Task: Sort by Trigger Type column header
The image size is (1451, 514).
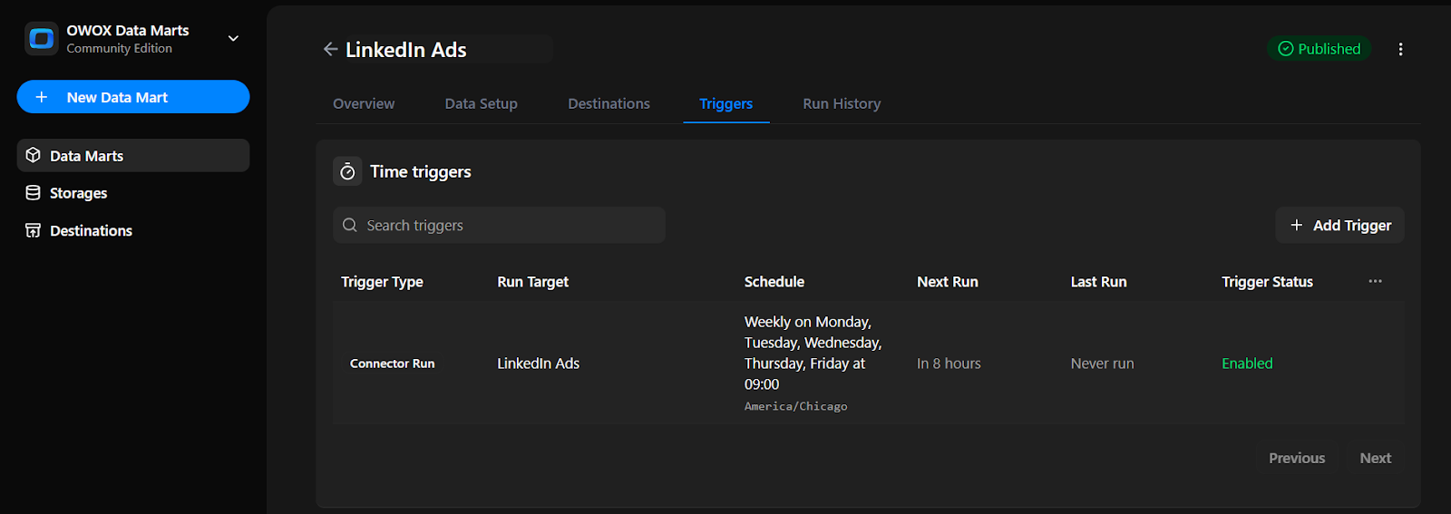Action: (x=382, y=282)
